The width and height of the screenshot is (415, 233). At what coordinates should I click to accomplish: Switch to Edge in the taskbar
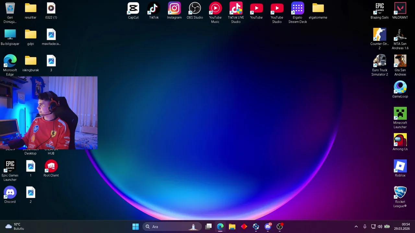[220, 227]
